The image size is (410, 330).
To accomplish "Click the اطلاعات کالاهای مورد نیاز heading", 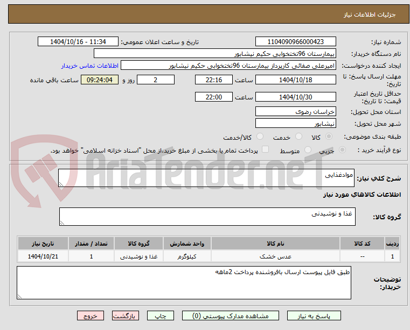I will point(362,195).
